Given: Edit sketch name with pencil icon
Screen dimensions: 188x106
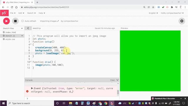Looking at the screenshot, I should pyautogui.click(x=58, y=21).
